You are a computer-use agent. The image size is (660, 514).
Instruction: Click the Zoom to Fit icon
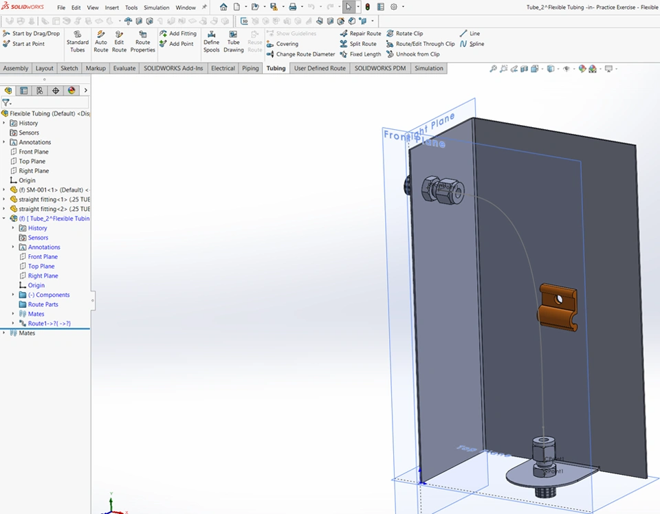494,69
